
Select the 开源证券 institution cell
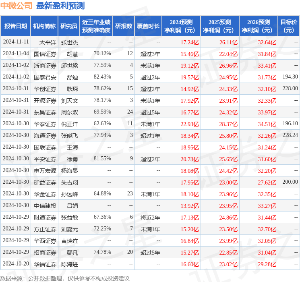tap(45, 101)
